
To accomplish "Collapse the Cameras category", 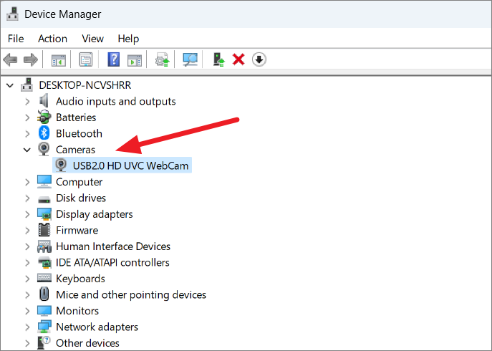I will click(x=27, y=150).
